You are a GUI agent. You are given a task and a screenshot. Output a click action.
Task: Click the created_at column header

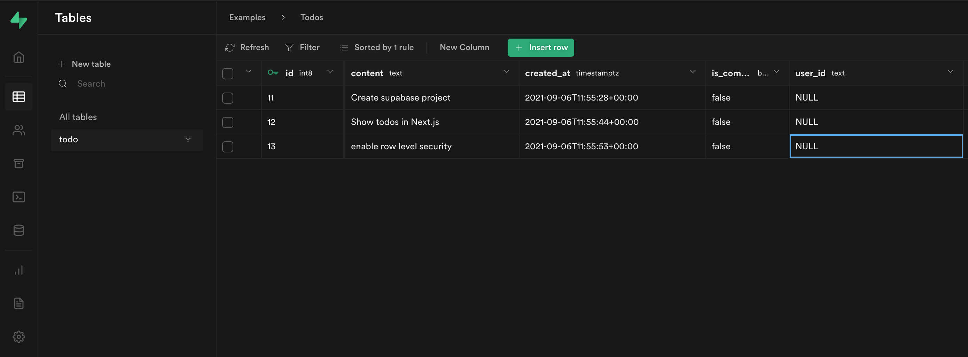click(612, 73)
